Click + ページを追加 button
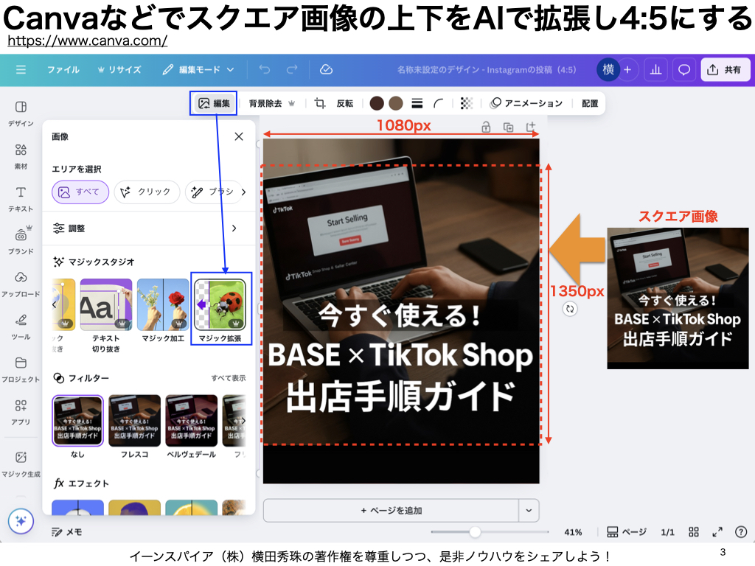 (391, 511)
